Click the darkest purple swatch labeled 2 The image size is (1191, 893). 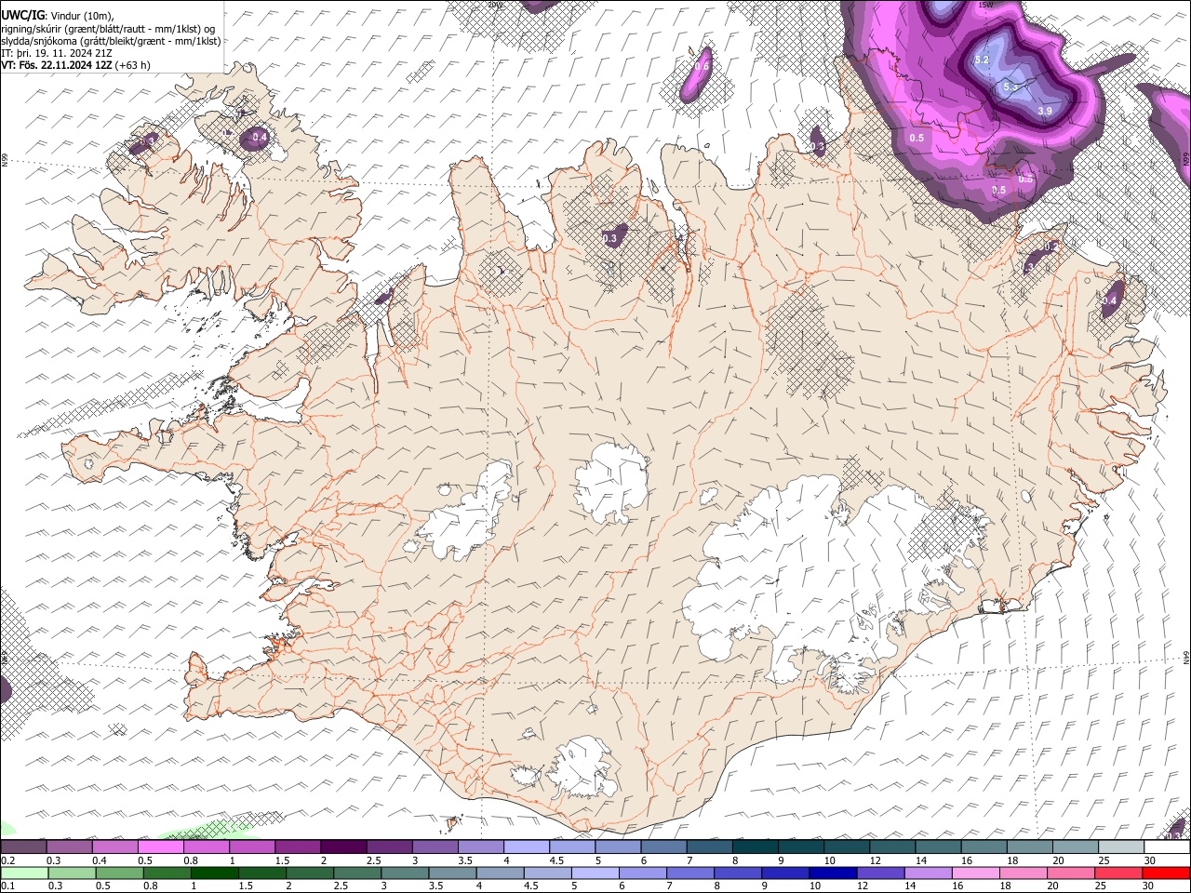coord(343,847)
